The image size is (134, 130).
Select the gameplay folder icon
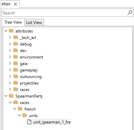(16, 70)
